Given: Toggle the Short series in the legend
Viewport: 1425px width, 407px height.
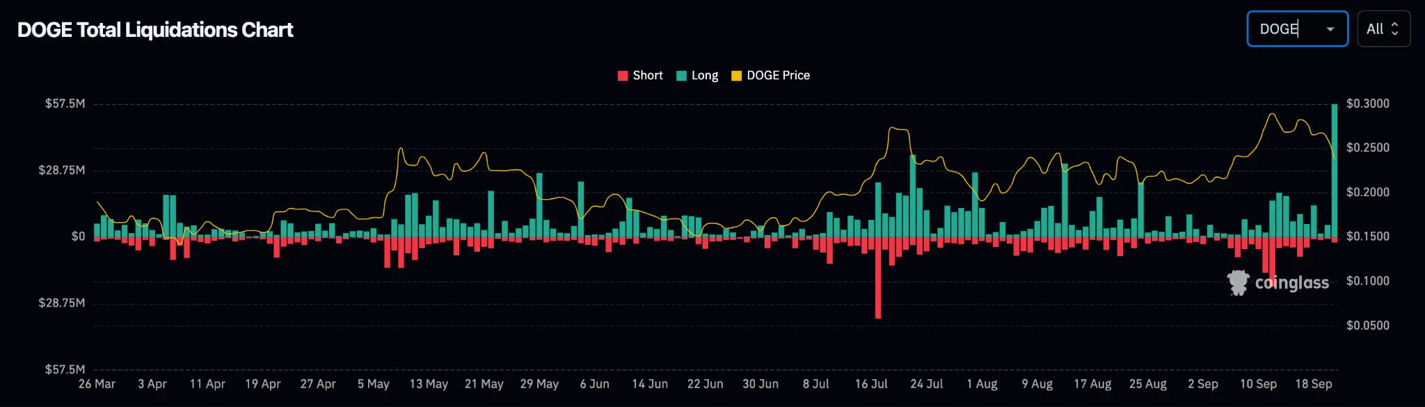Looking at the screenshot, I should point(639,76).
